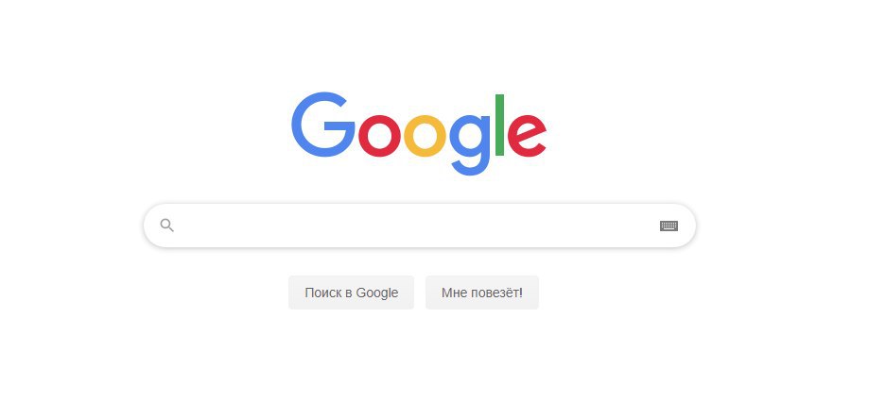This screenshot has width=886, height=402.
Task: Click the yellow letter o in logo
Action: coord(425,136)
